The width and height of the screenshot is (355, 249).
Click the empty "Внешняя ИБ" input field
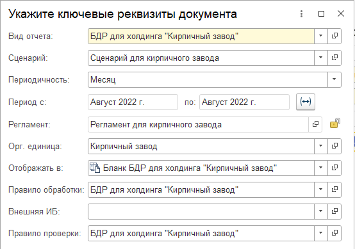pos(201,211)
